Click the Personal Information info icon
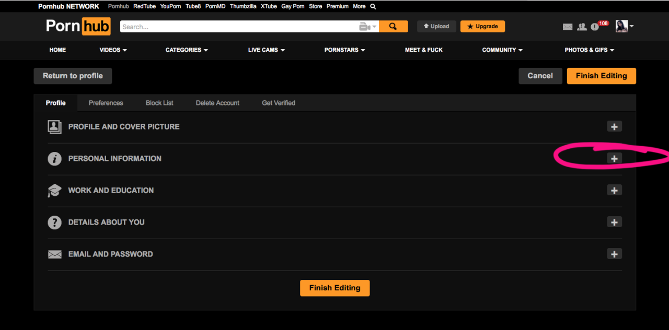The image size is (669, 330). 54,159
